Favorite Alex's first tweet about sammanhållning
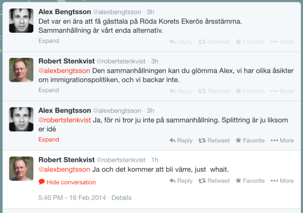Screen dimensions: 303x213 250,42
